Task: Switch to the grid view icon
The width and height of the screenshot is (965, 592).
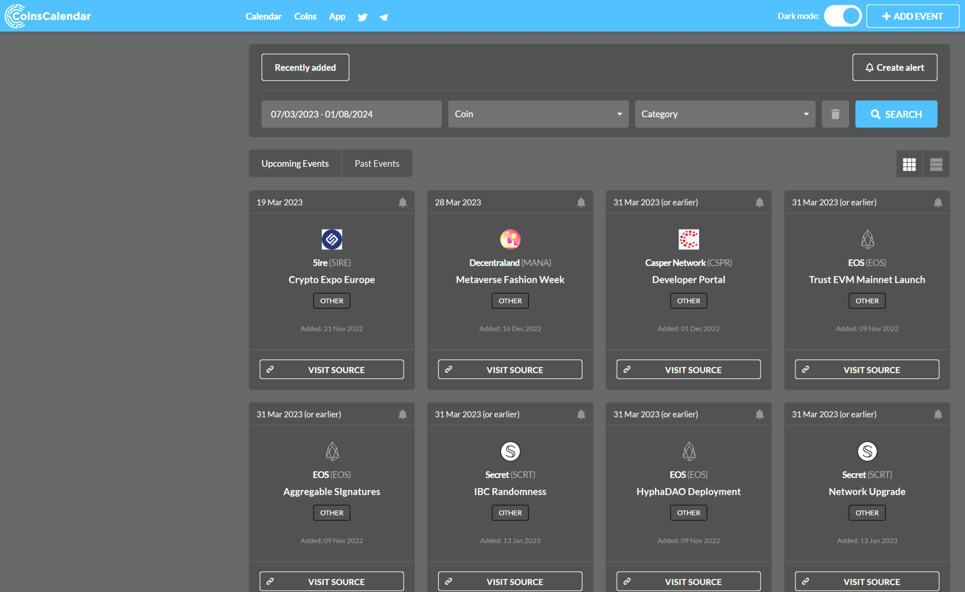Action: (909, 164)
